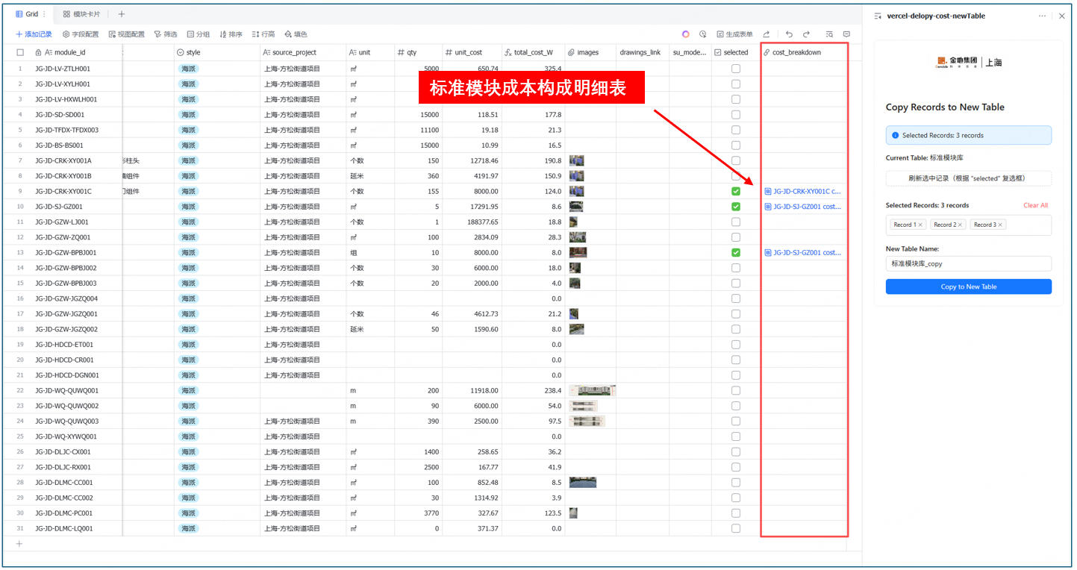Click the find records search icon
Screen dimensions: 1077x570
point(829,34)
